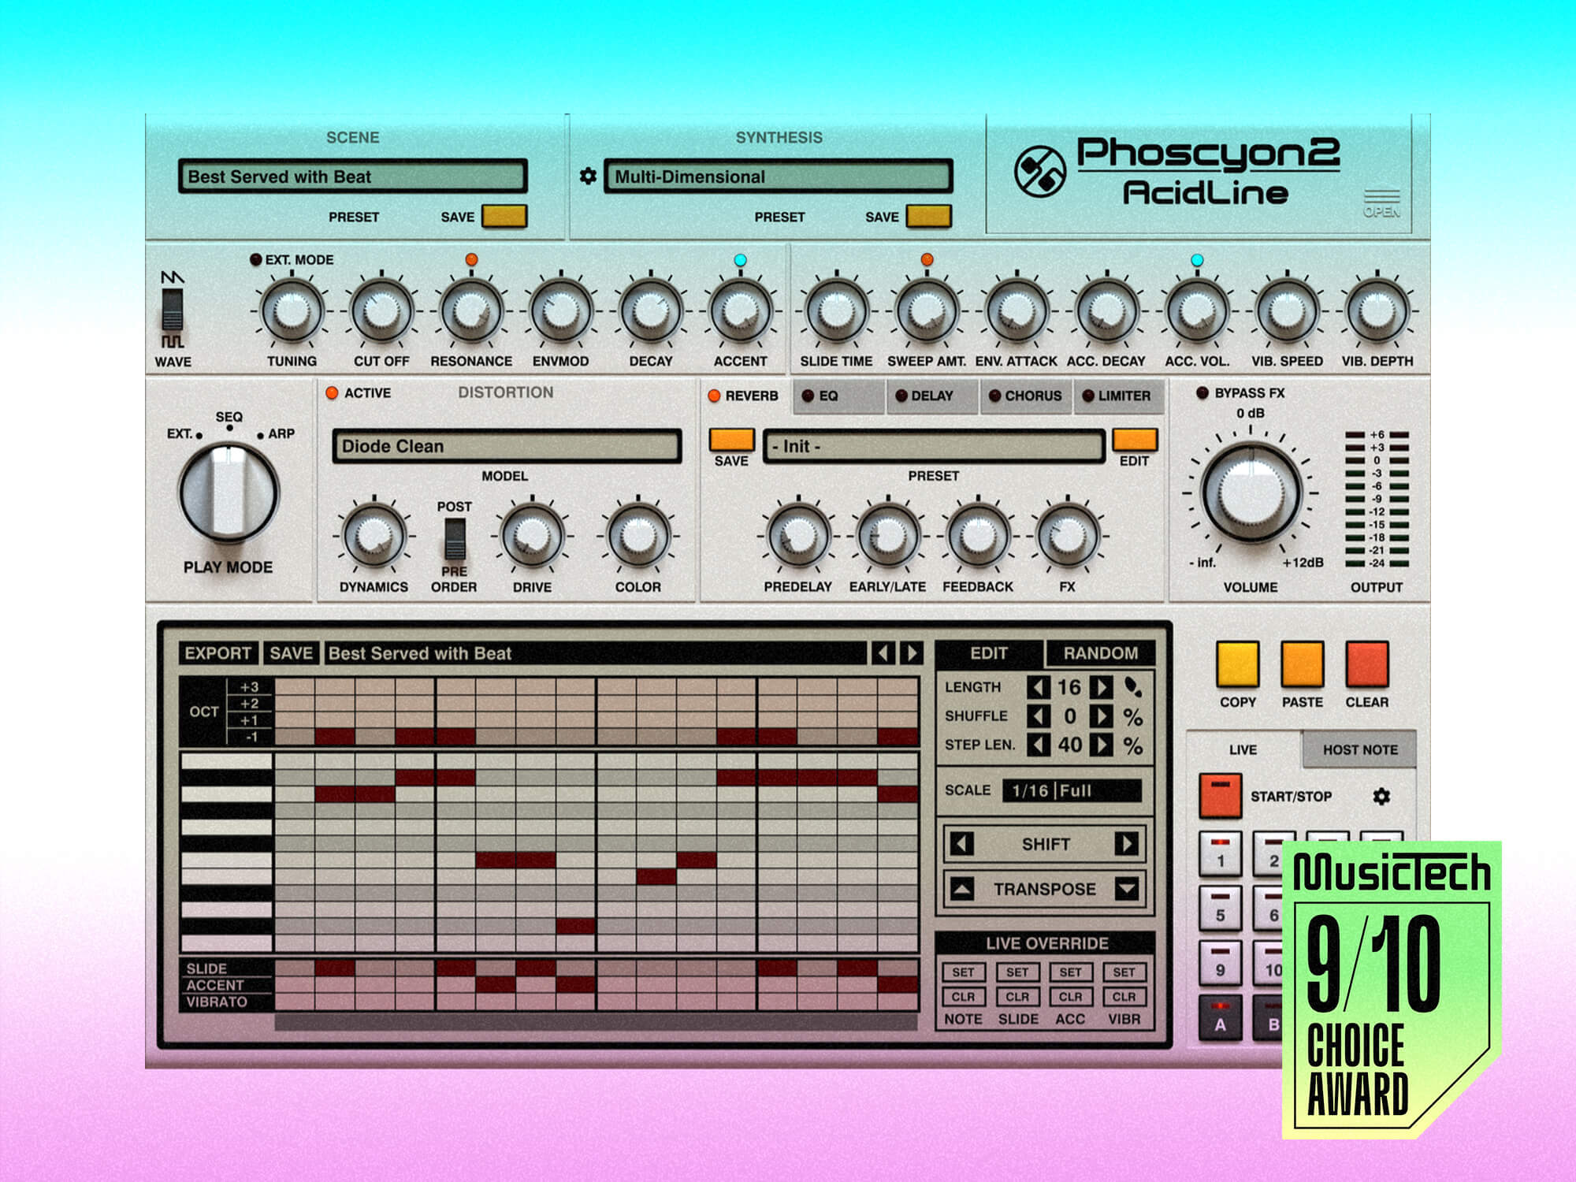Click CLR above VIBR in Live Override
The height and width of the screenshot is (1182, 1576).
[x=1124, y=997]
